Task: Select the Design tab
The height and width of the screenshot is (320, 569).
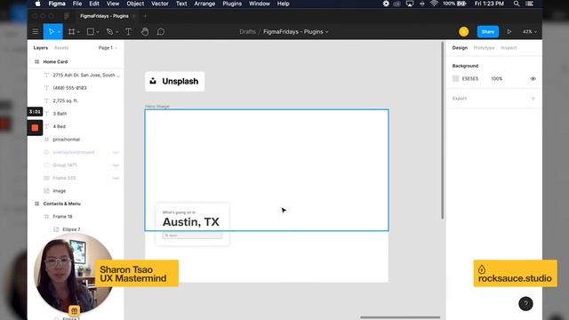Action: (x=460, y=48)
